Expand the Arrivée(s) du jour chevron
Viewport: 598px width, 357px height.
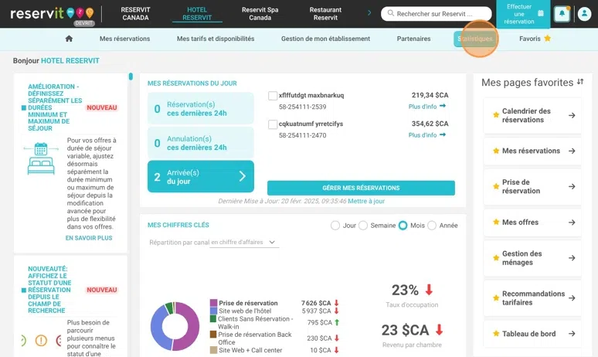[x=242, y=176]
